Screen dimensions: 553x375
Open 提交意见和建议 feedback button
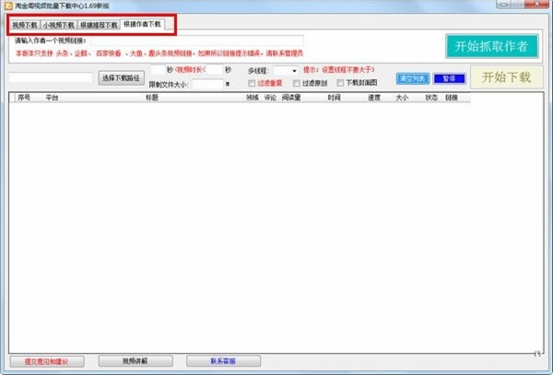tap(47, 361)
